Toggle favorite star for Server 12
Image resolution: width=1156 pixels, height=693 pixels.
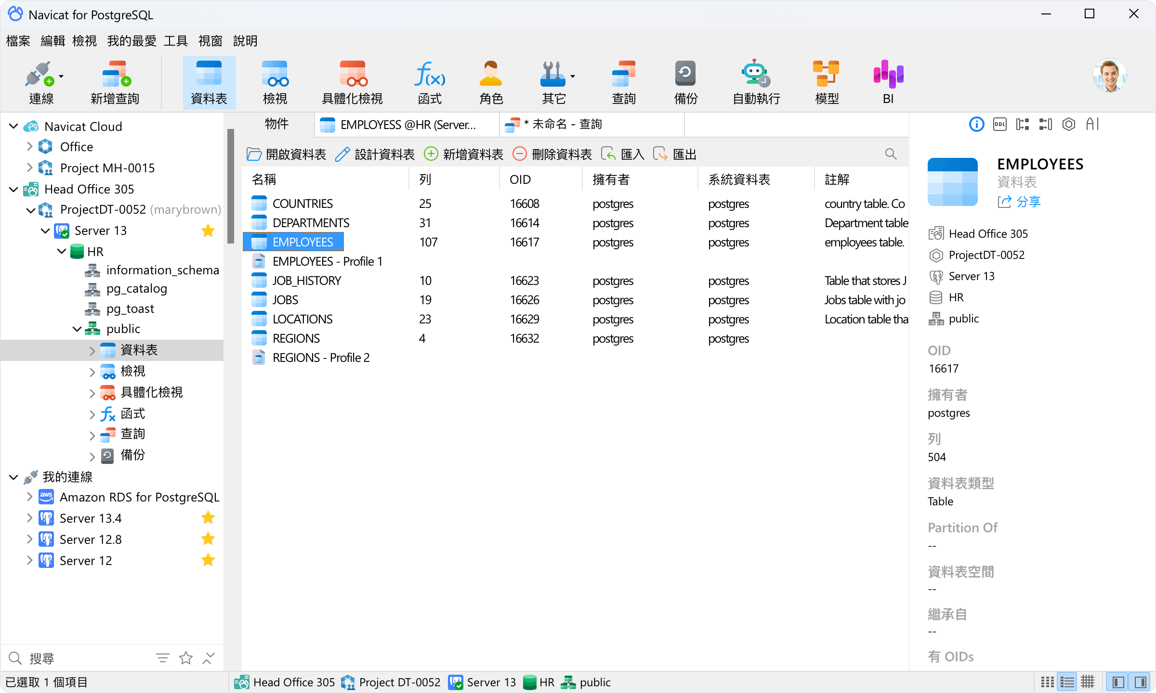[208, 560]
